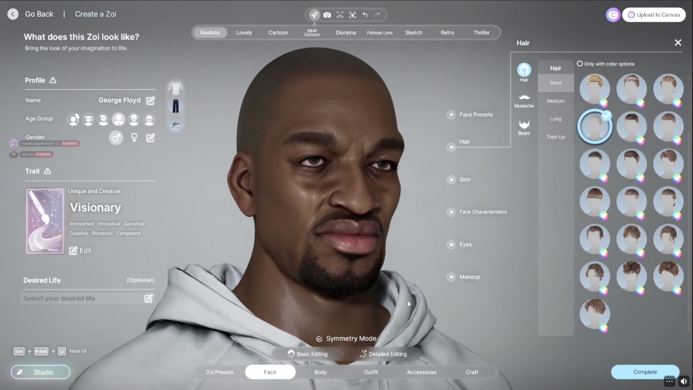Choose the Mustache category icon
The height and width of the screenshot is (390, 693).
tap(524, 101)
